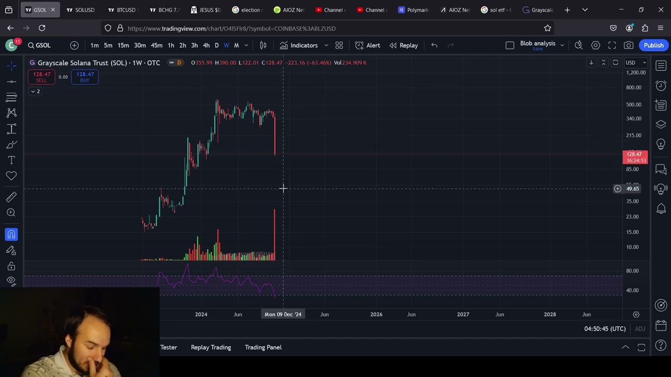This screenshot has width=671, height=377.
Task: Switch to the D daily timeframe
Action: tap(217, 46)
